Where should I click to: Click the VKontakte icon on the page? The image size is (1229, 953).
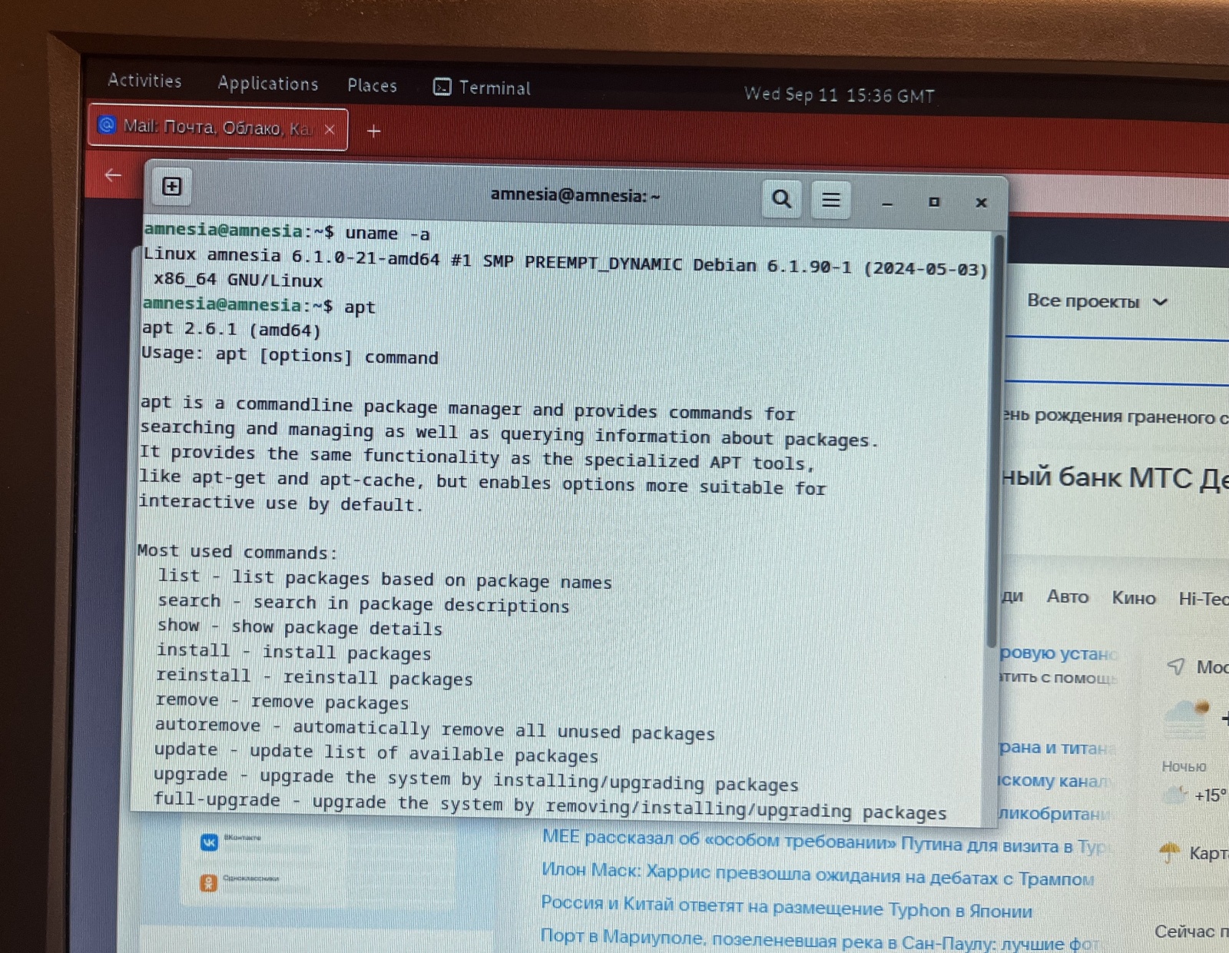pos(209,842)
